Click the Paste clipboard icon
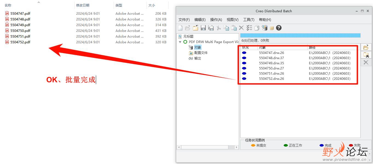Image resolution: width=373 pixels, height=164 pixels. (x=234, y=28)
